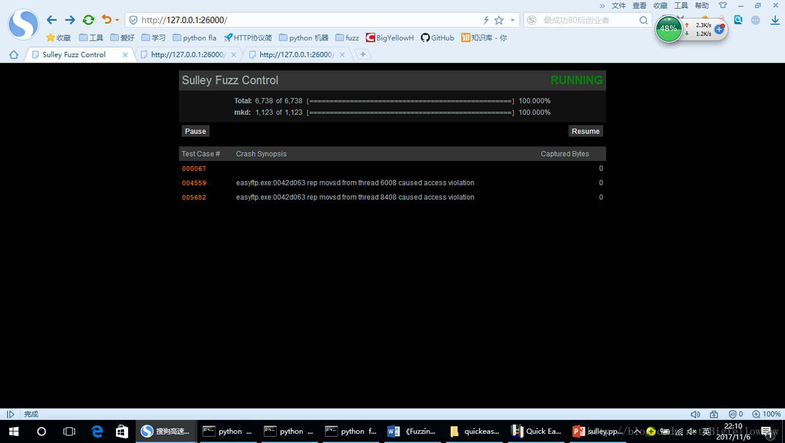The width and height of the screenshot is (785, 443).
Task: Open the 文件 menu
Action: (x=619, y=5)
